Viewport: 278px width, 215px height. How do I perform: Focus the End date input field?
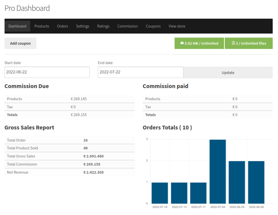click(141, 72)
